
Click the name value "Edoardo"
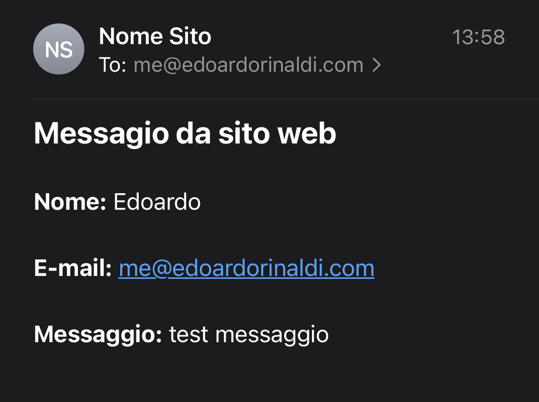pos(157,202)
